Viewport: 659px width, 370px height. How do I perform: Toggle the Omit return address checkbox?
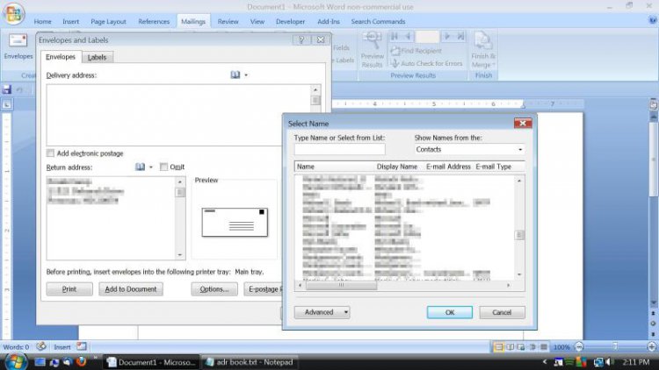[163, 167]
